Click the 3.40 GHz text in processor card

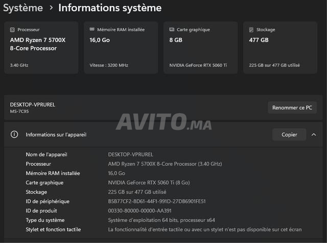19,65
